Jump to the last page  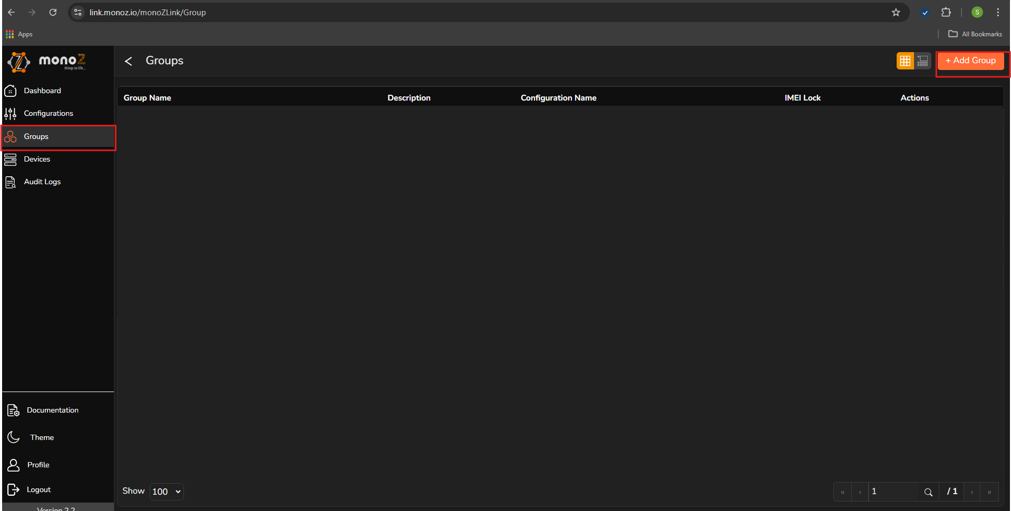point(989,492)
